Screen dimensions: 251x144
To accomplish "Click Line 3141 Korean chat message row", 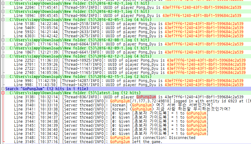I will (x=122, y=109).
